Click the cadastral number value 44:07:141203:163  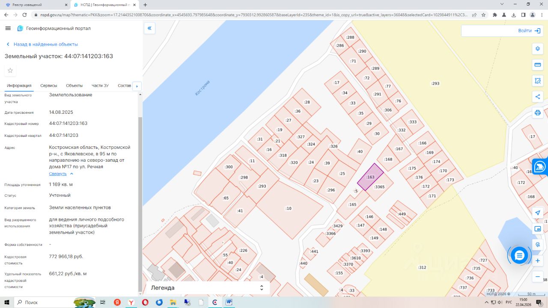pyautogui.click(x=68, y=123)
